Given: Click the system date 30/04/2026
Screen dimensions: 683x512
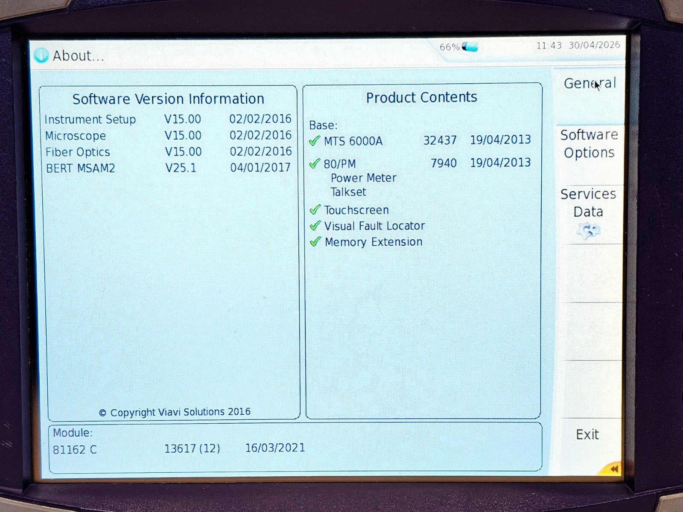Looking at the screenshot, I should tap(594, 45).
